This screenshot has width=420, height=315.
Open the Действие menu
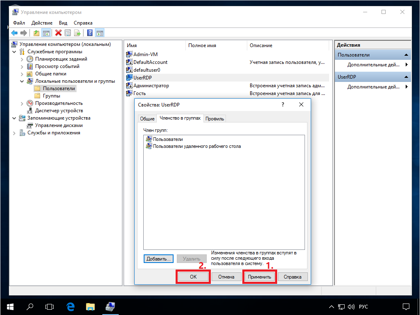[x=41, y=23]
